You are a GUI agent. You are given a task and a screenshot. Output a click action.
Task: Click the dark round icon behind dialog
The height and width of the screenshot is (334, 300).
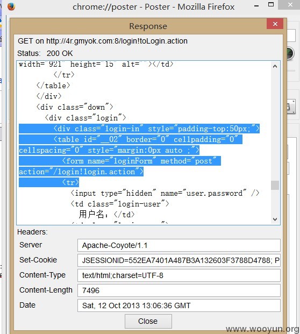290,53
